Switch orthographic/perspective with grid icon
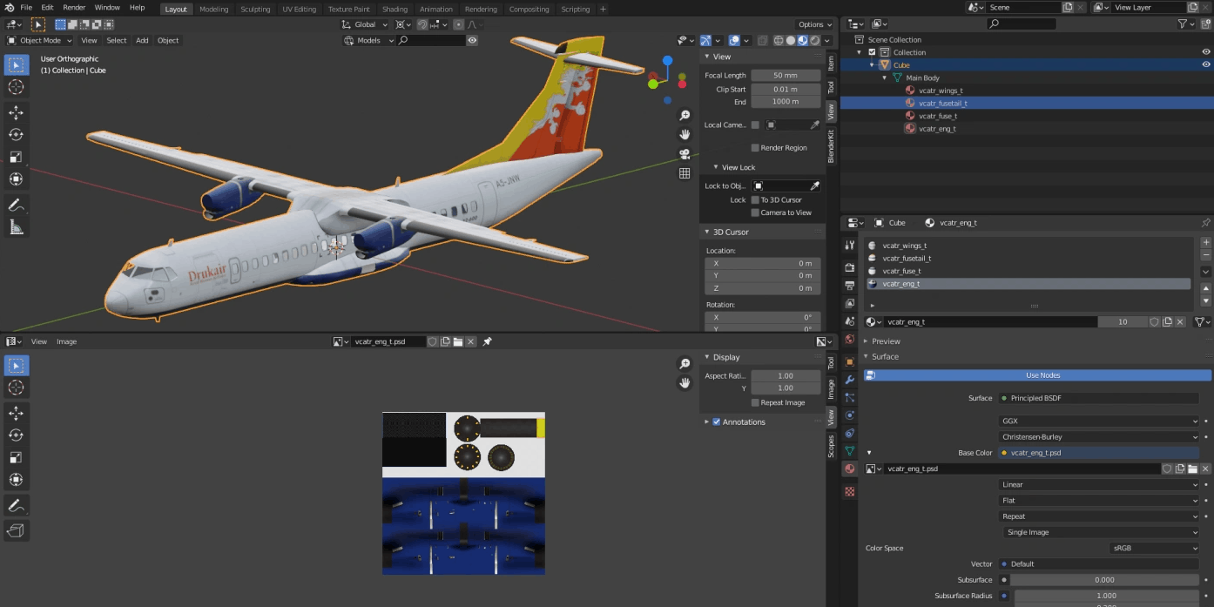 (x=685, y=173)
